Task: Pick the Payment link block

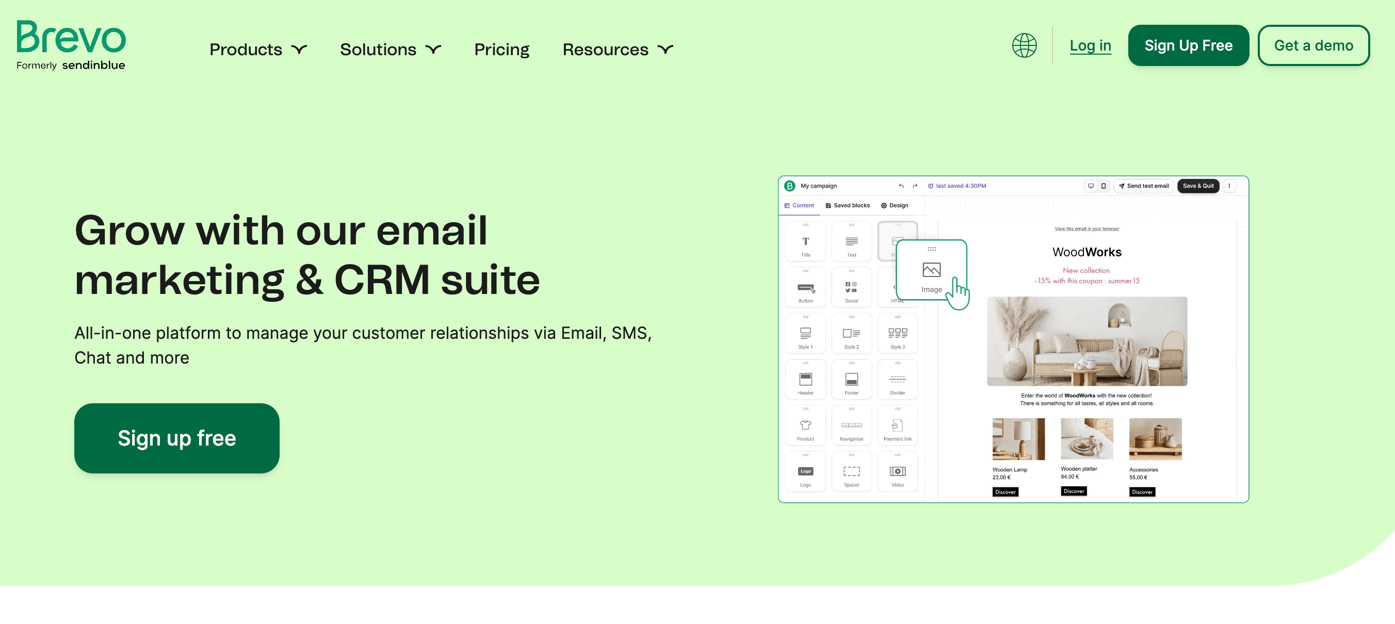Action: click(897, 425)
